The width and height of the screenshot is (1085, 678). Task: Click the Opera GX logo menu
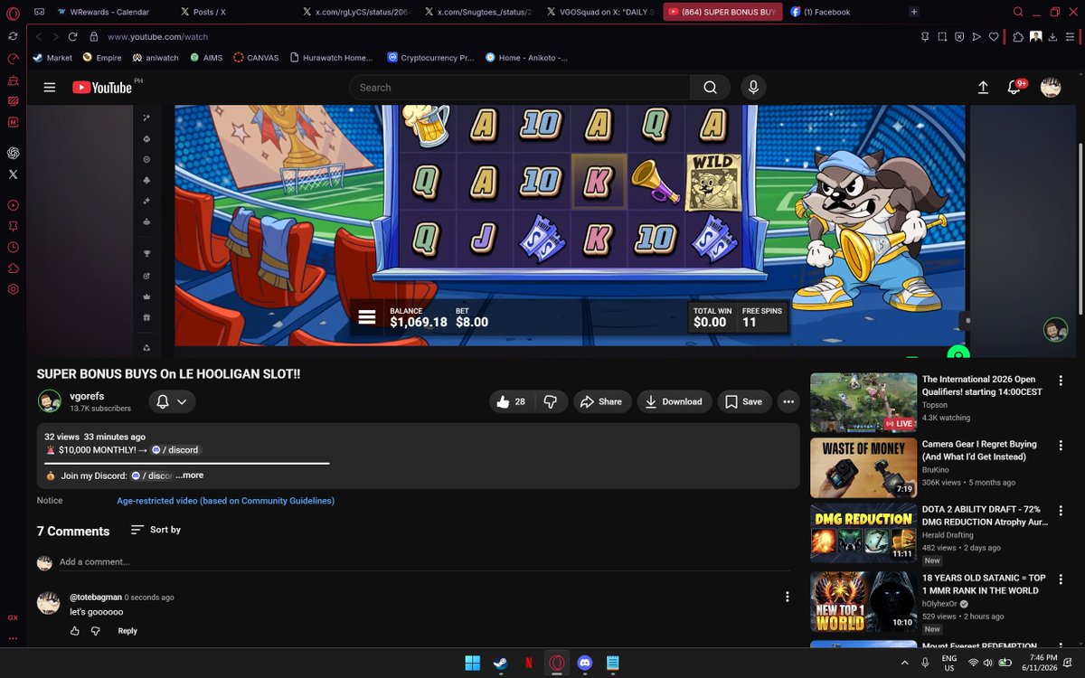point(13,12)
